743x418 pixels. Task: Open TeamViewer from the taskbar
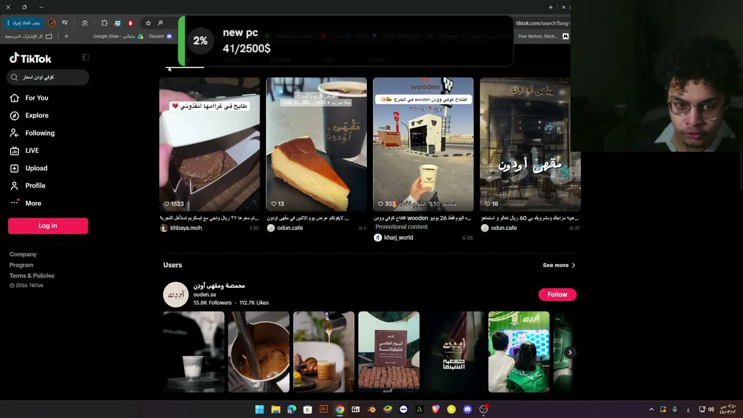(x=403, y=409)
